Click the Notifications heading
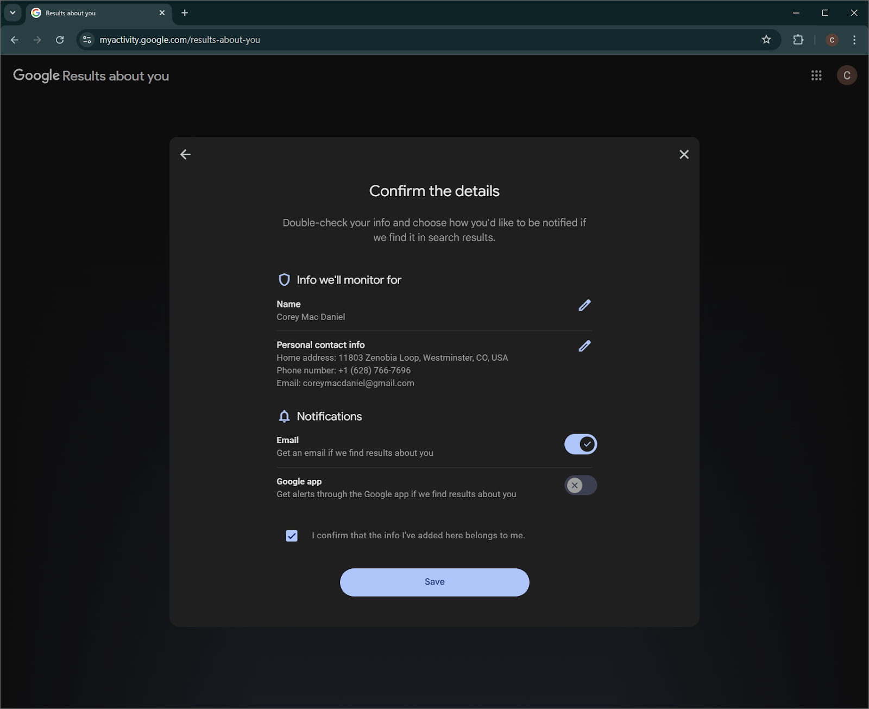869x709 pixels. 329,416
